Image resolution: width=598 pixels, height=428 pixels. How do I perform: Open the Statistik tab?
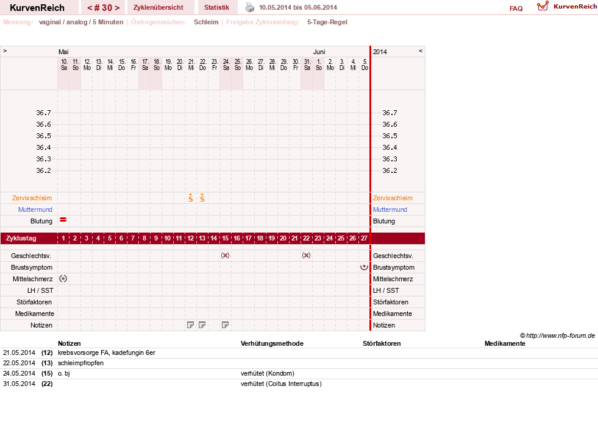tap(216, 7)
